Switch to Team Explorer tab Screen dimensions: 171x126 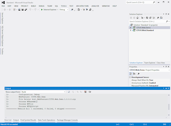coord(150,63)
